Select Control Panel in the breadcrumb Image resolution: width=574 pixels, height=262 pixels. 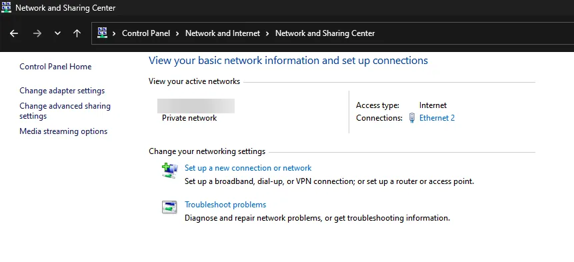click(146, 33)
